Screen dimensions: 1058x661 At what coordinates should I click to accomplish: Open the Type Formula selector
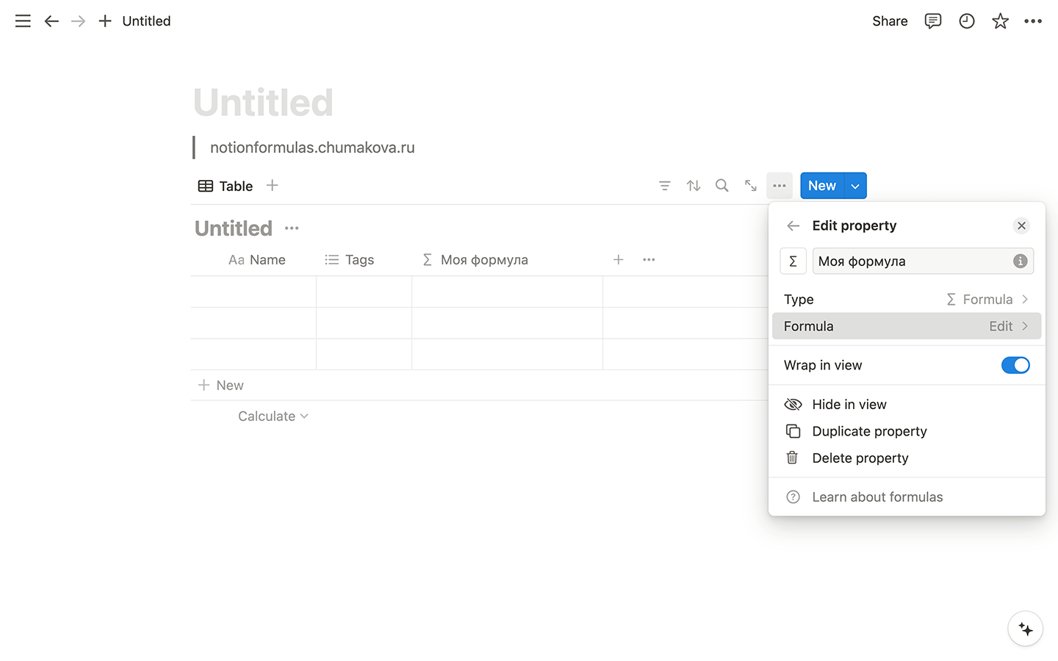point(907,300)
